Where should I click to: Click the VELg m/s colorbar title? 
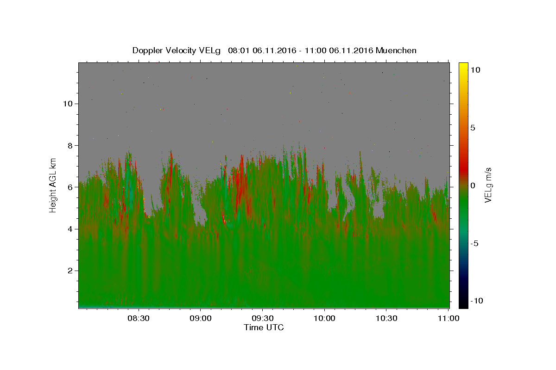pyautogui.click(x=487, y=185)
